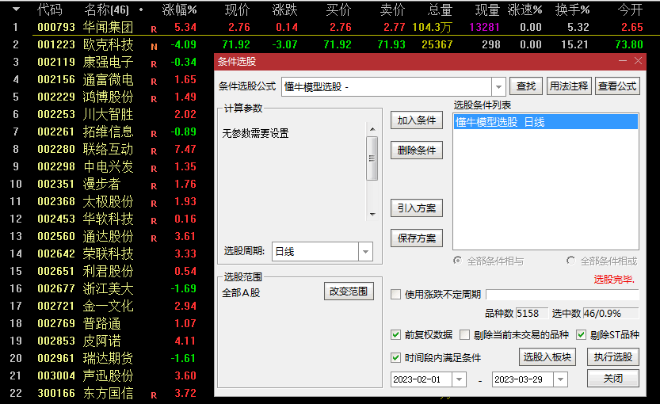Click the 查找 button
Image resolution: width=660 pixels, height=404 pixels.
526,86
